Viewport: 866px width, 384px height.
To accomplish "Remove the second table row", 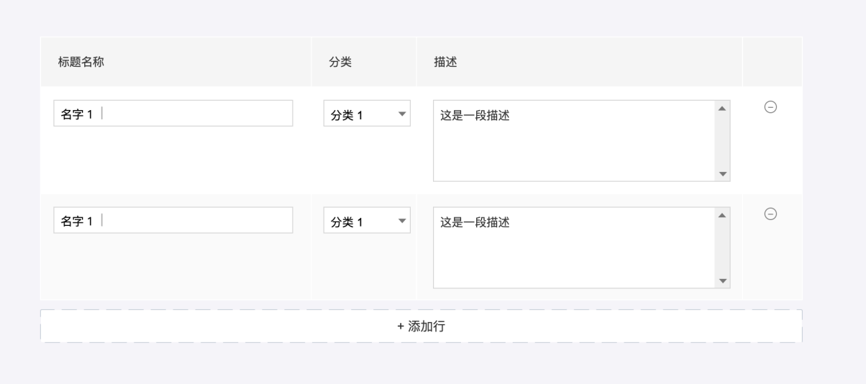I will (x=770, y=214).
